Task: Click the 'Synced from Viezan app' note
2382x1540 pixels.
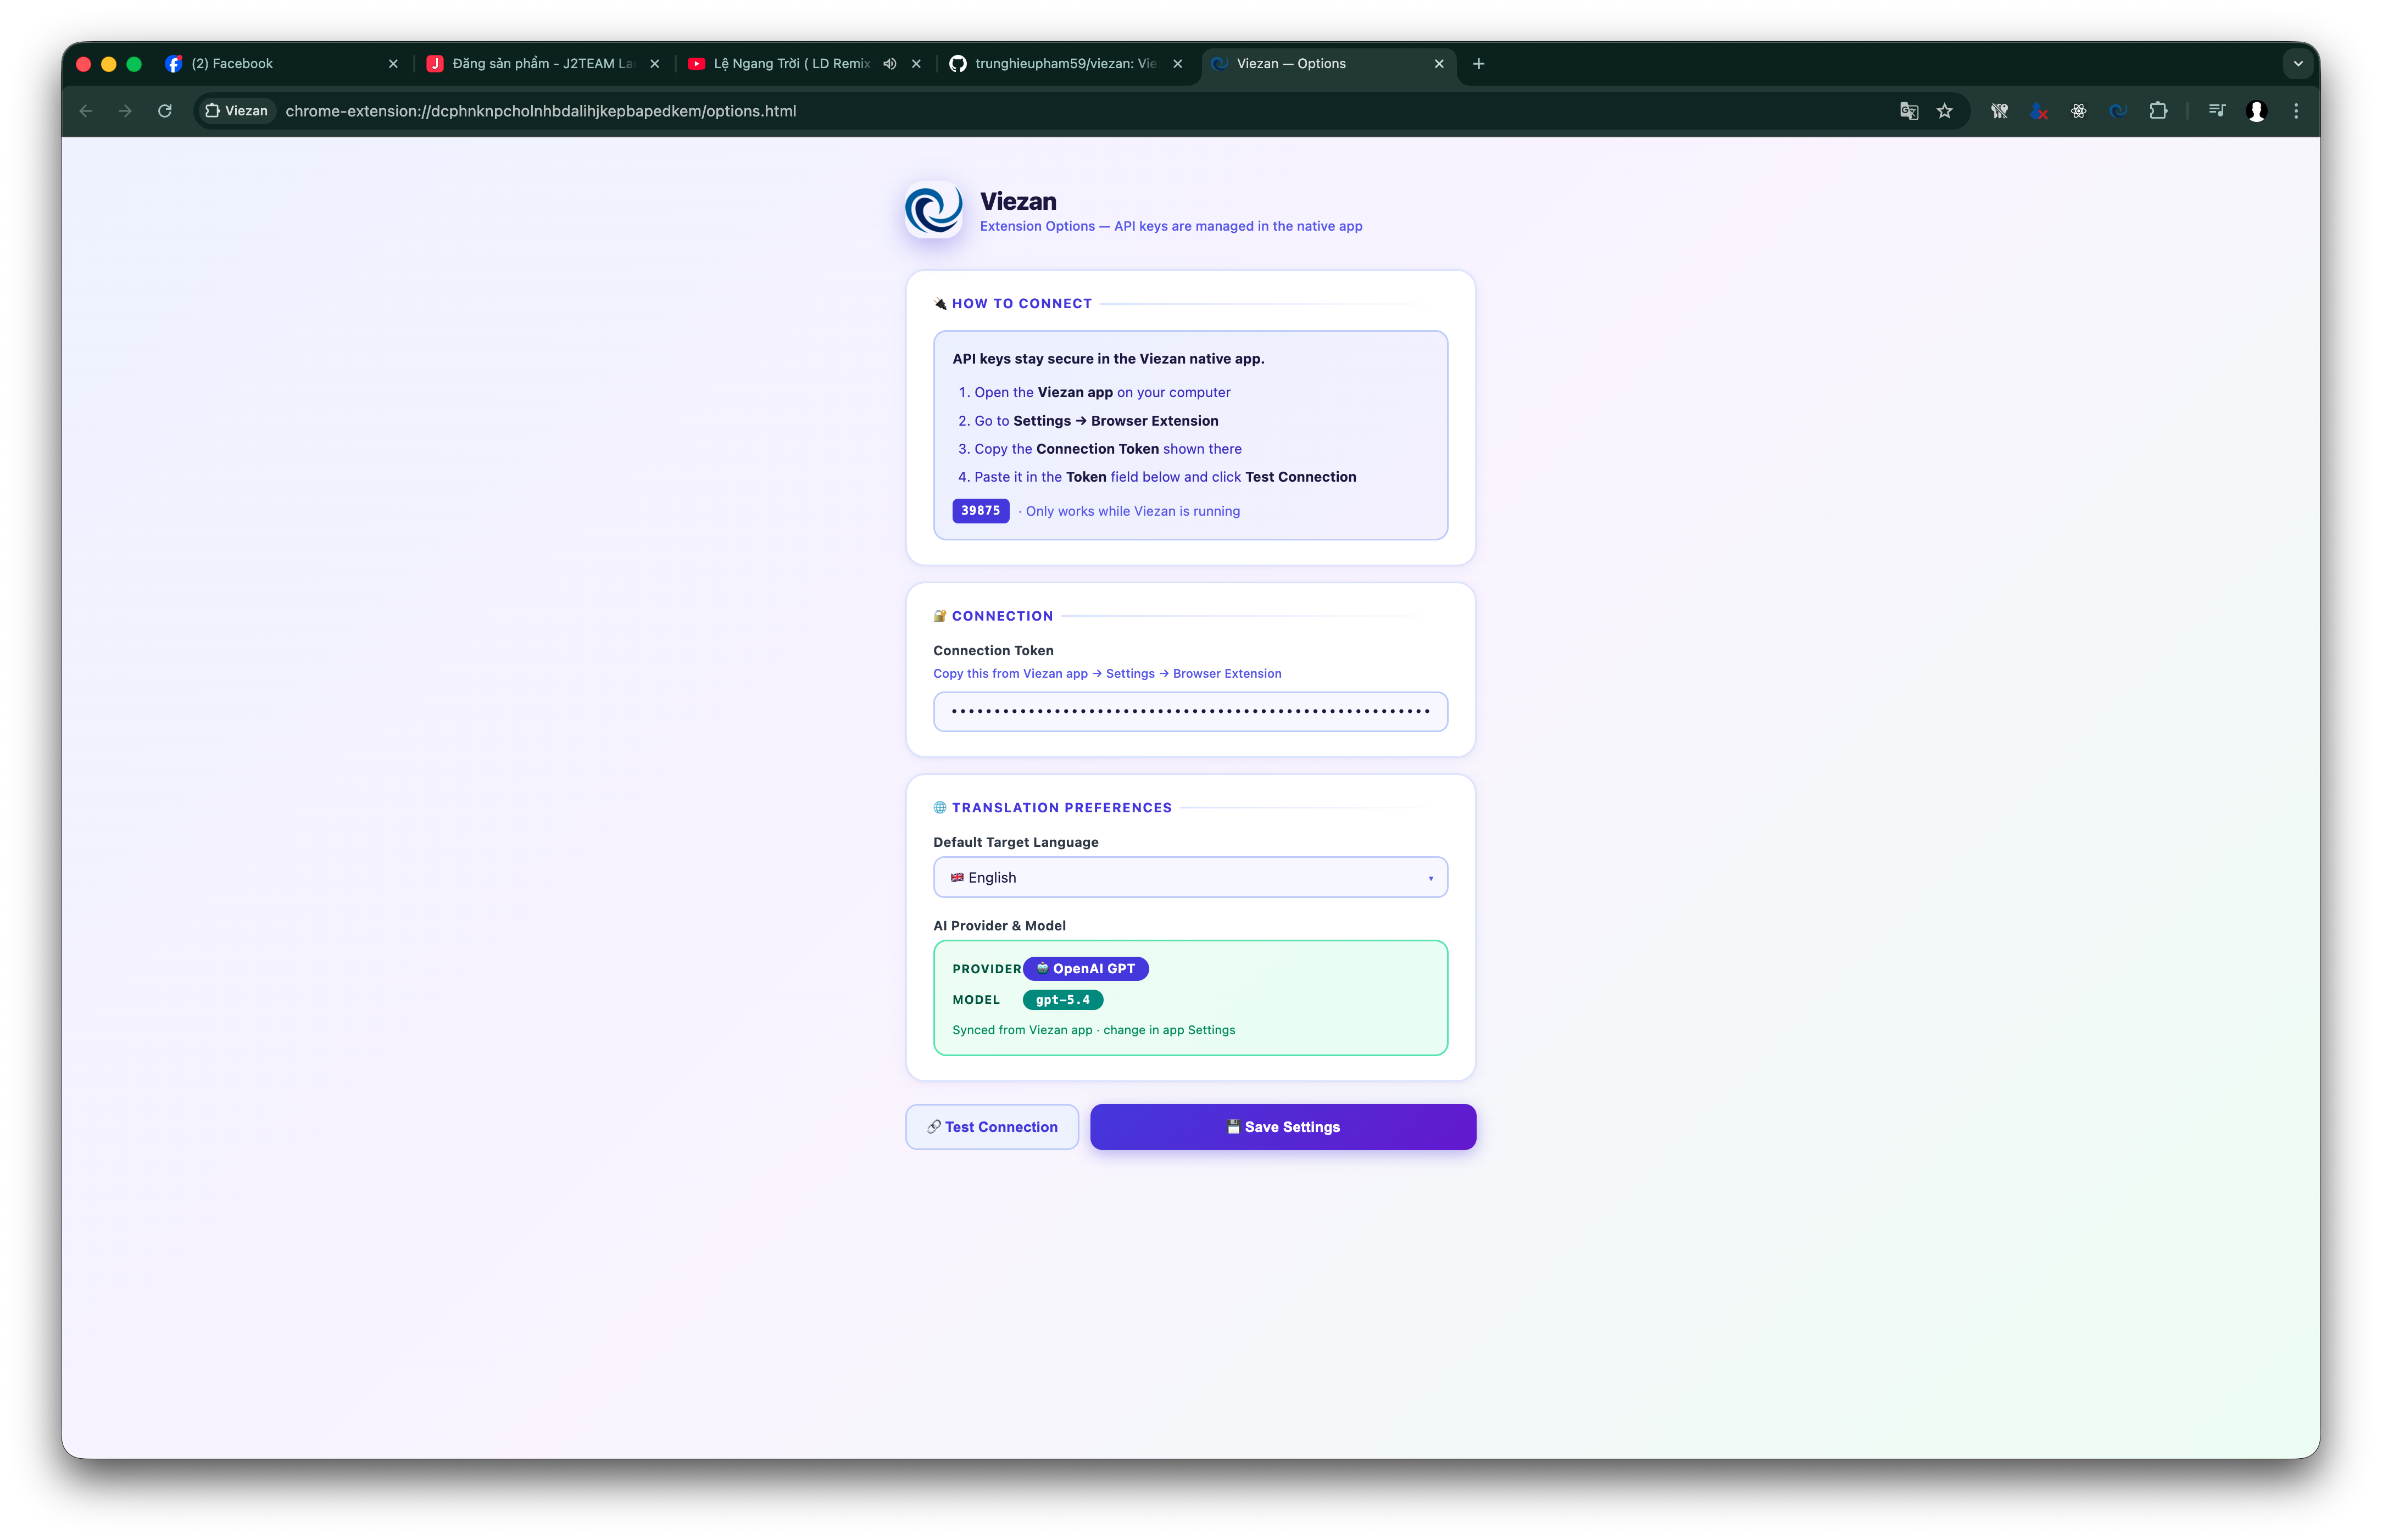Action: [x=1093, y=1030]
